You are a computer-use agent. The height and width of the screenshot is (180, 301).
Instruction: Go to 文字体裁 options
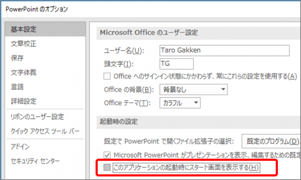[x=23, y=72]
